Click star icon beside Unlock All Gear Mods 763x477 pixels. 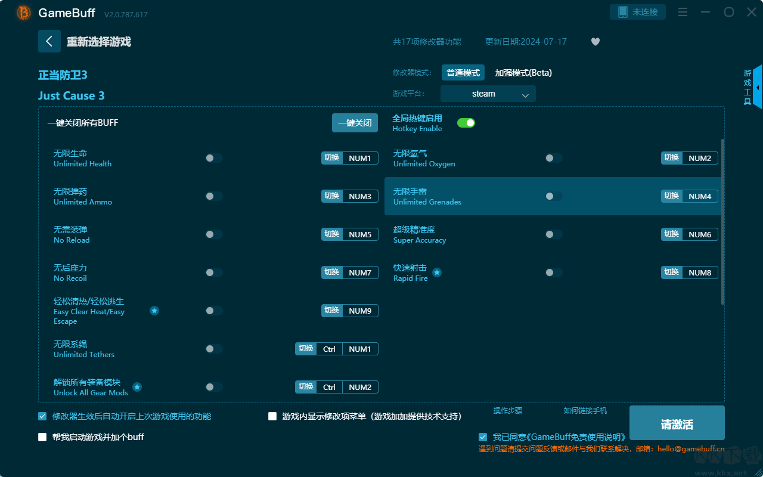(137, 387)
